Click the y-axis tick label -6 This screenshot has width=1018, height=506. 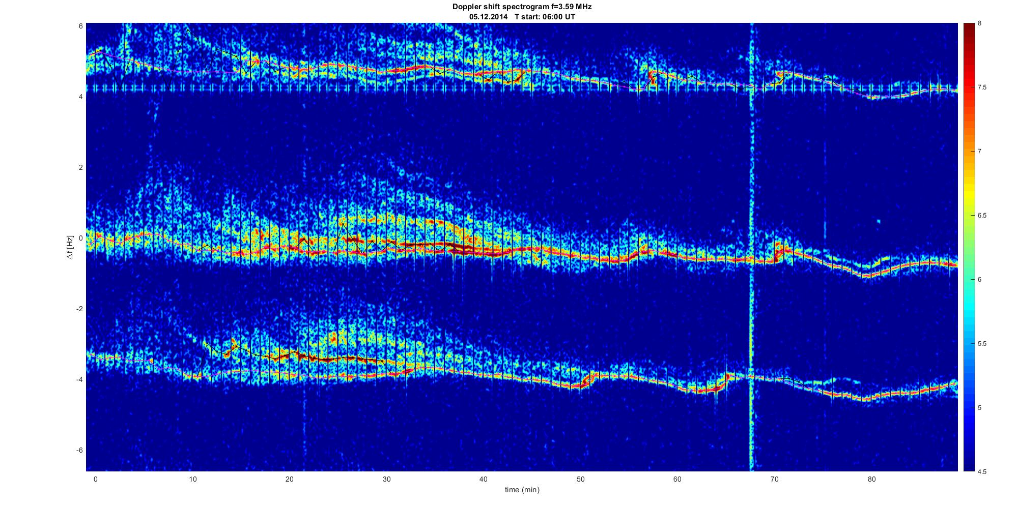pos(79,451)
